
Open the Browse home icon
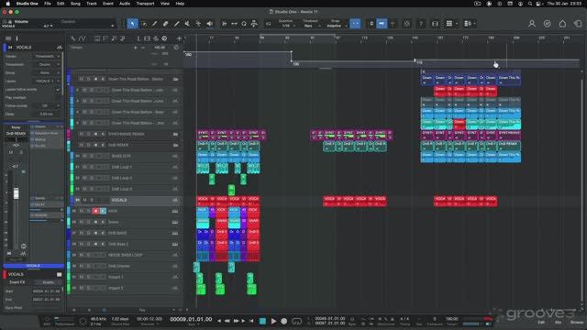[562, 24]
